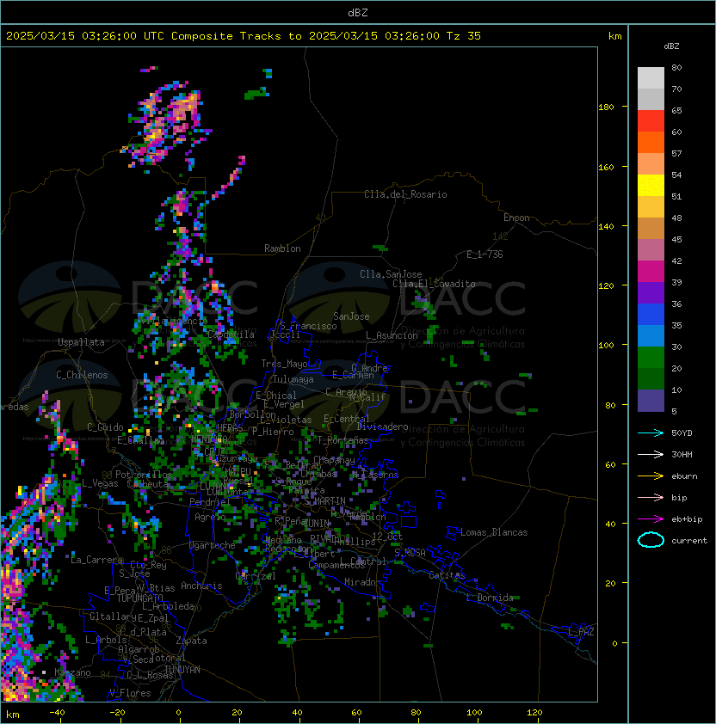Viewport: 716px width, 724px height.
Task: Select the 54 dBZ yellow color swatch
Action: pyautogui.click(x=651, y=185)
